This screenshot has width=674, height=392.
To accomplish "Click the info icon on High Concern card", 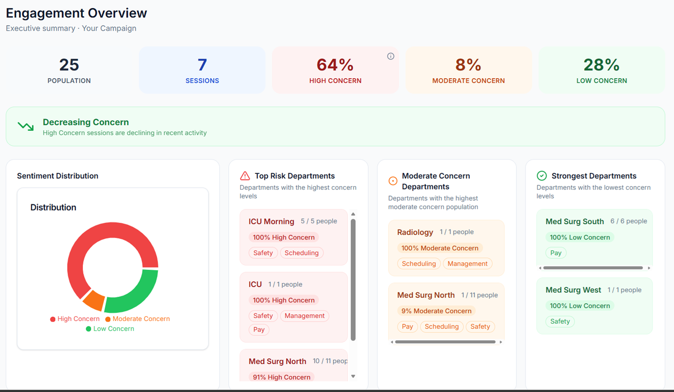I will tap(391, 56).
